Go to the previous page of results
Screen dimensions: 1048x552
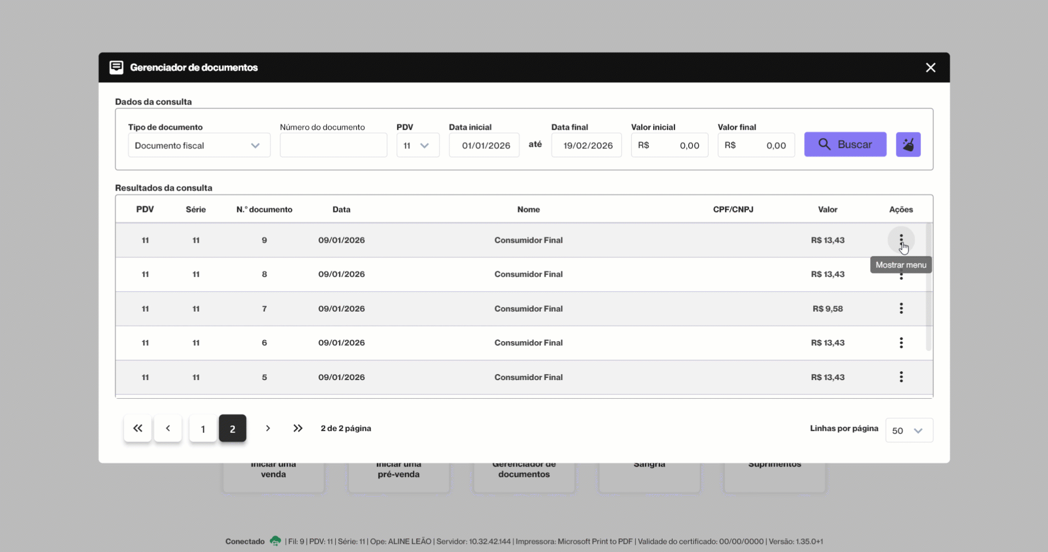click(168, 428)
